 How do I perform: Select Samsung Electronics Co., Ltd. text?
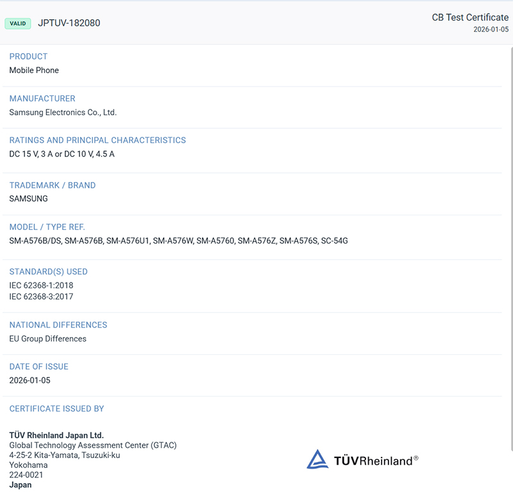pyautogui.click(x=63, y=113)
